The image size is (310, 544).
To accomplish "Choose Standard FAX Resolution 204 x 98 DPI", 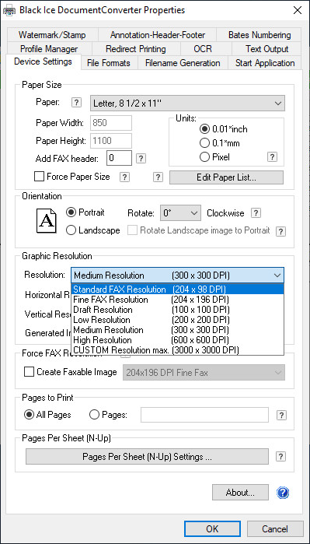I will pyautogui.click(x=177, y=290).
